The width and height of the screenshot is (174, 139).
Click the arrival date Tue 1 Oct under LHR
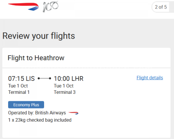(x=64, y=86)
